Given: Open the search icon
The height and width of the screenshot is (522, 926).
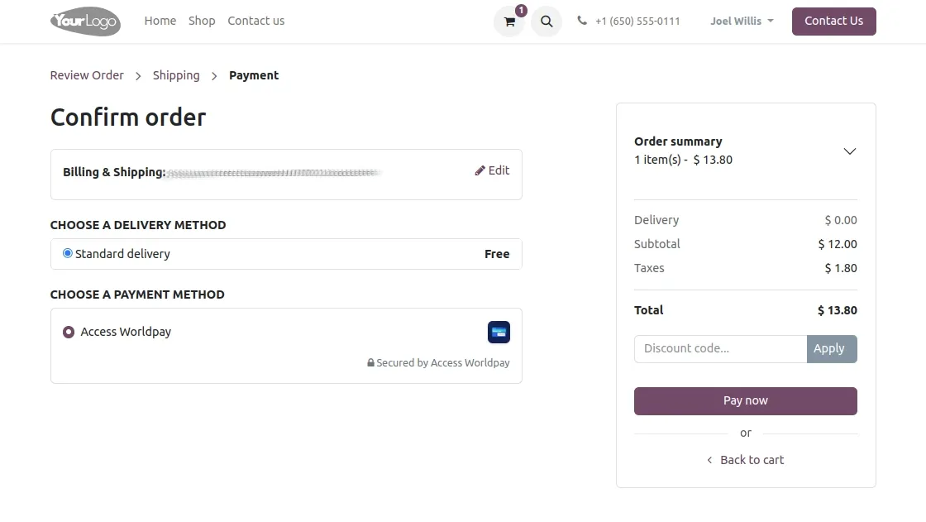Looking at the screenshot, I should [x=546, y=22].
